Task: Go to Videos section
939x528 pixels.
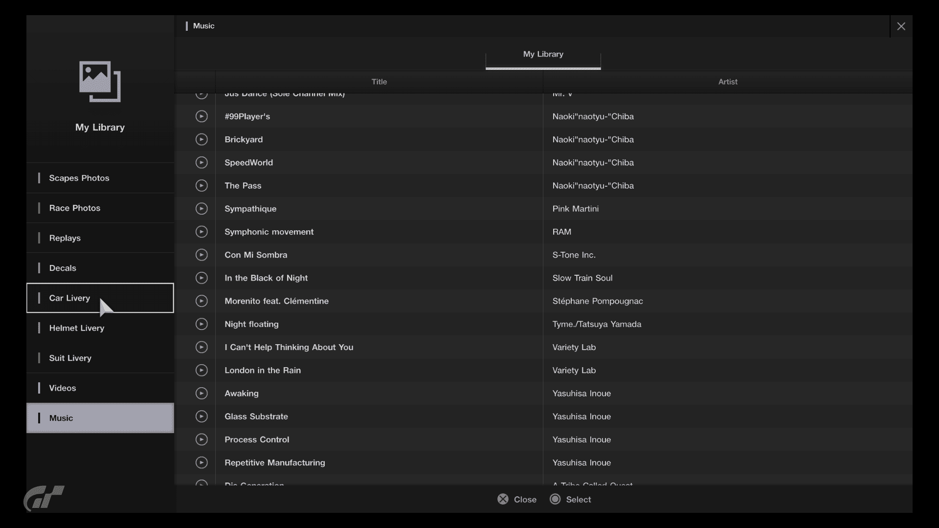Action: pos(100,388)
